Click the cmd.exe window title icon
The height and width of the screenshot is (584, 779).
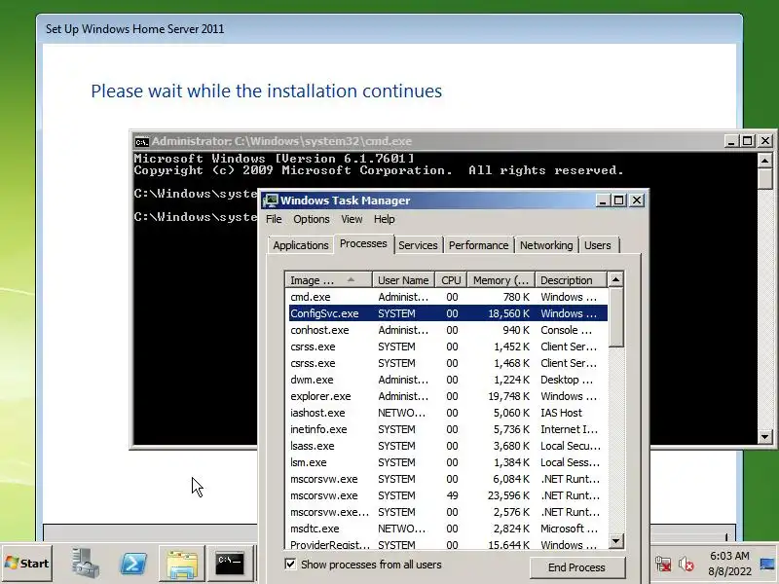141,141
